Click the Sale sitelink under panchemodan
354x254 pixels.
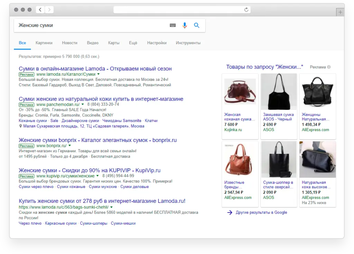[x=54, y=121]
